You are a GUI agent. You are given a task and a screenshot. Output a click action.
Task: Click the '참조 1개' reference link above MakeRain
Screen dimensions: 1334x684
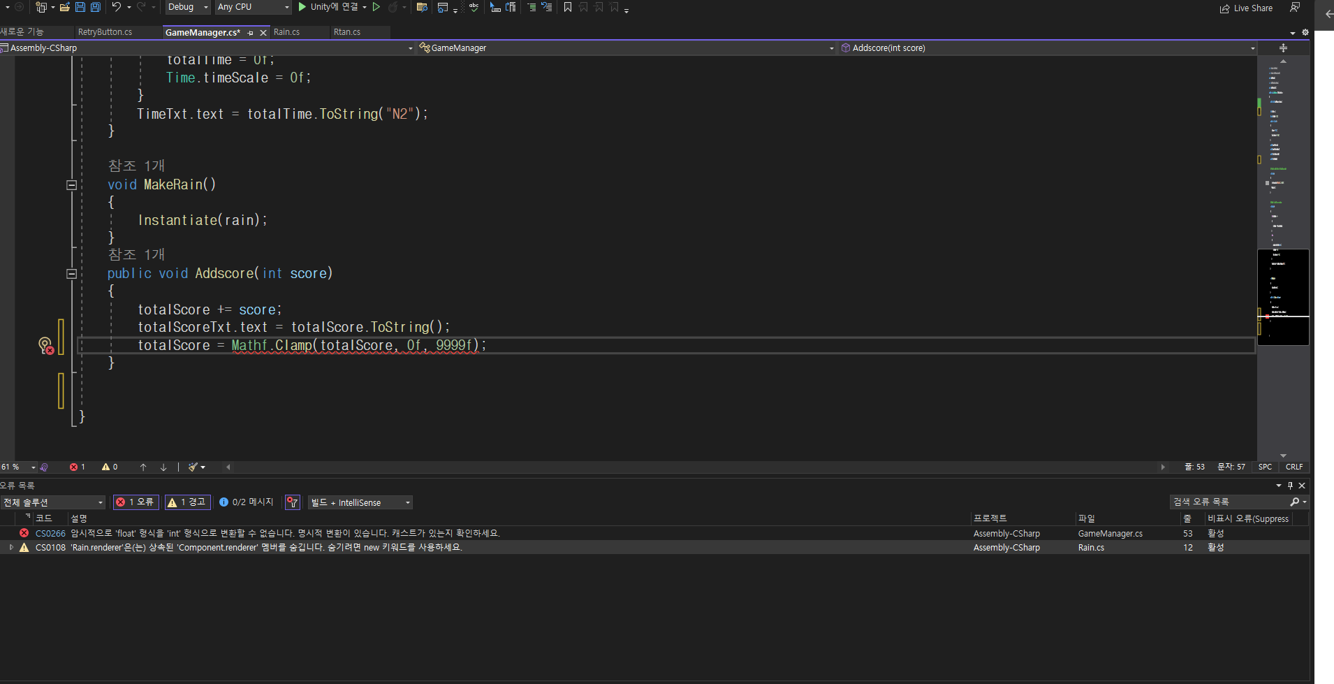click(x=136, y=166)
